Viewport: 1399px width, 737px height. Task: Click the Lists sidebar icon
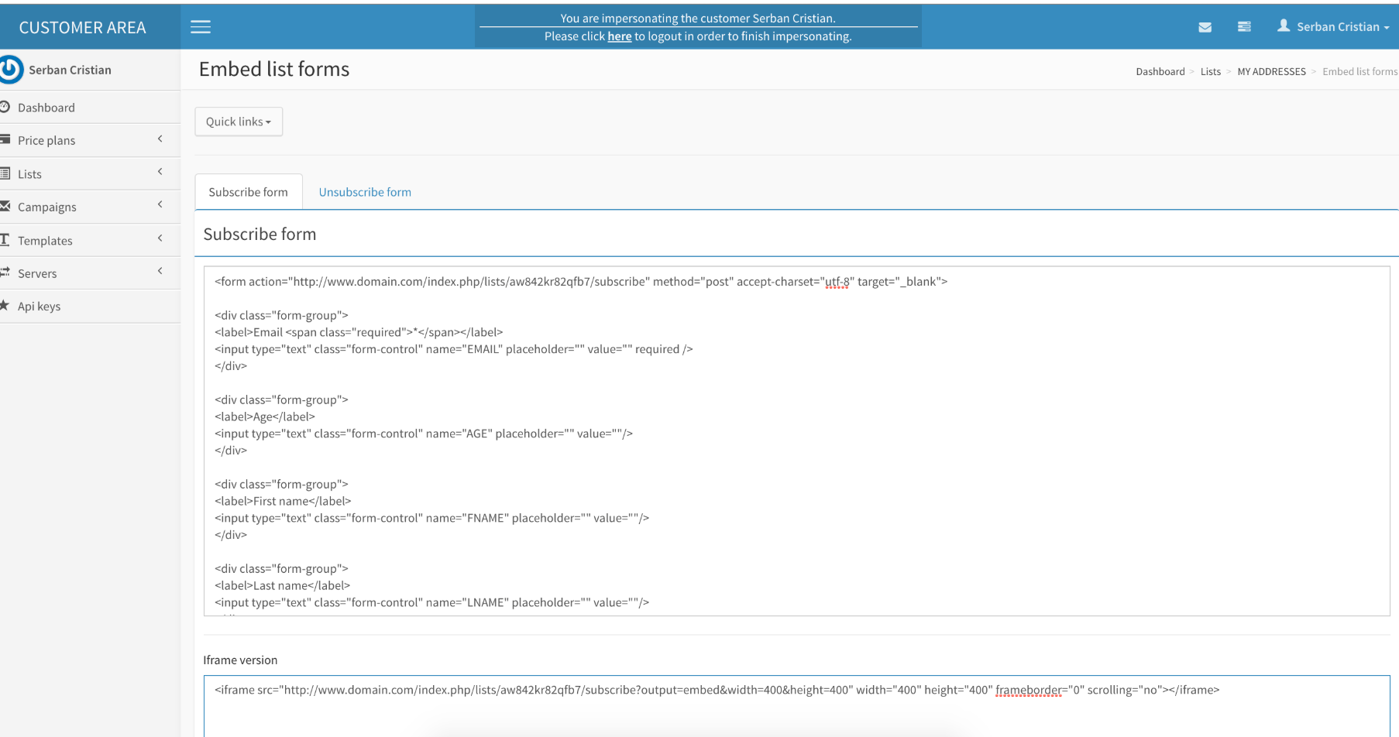(5, 173)
